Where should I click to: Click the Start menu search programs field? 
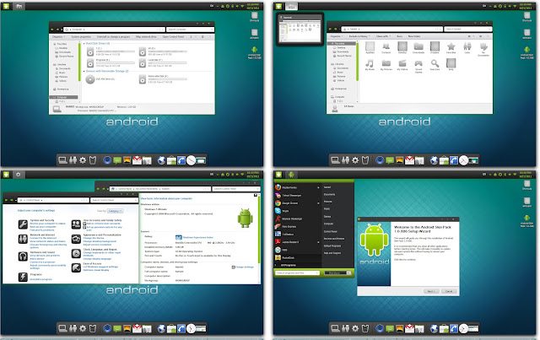[x=297, y=273]
